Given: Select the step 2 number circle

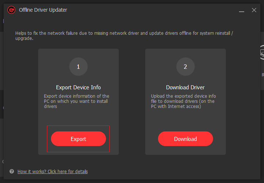Looking at the screenshot, I should tap(185, 67).
